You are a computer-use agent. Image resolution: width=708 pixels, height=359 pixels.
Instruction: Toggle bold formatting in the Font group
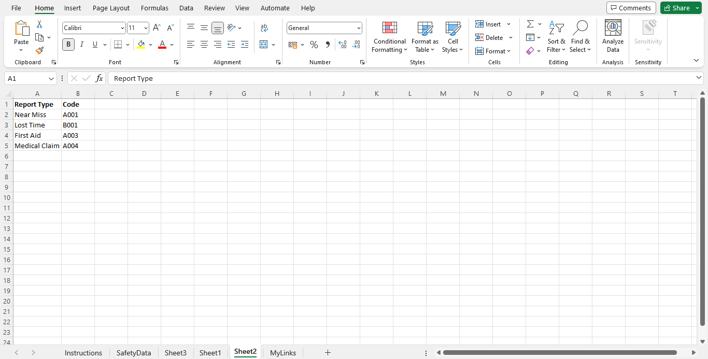point(68,45)
